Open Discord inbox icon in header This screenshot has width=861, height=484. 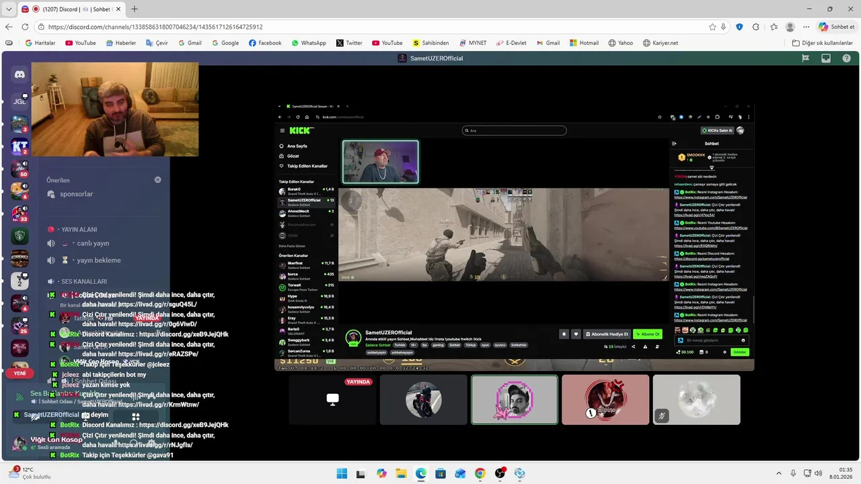click(826, 58)
